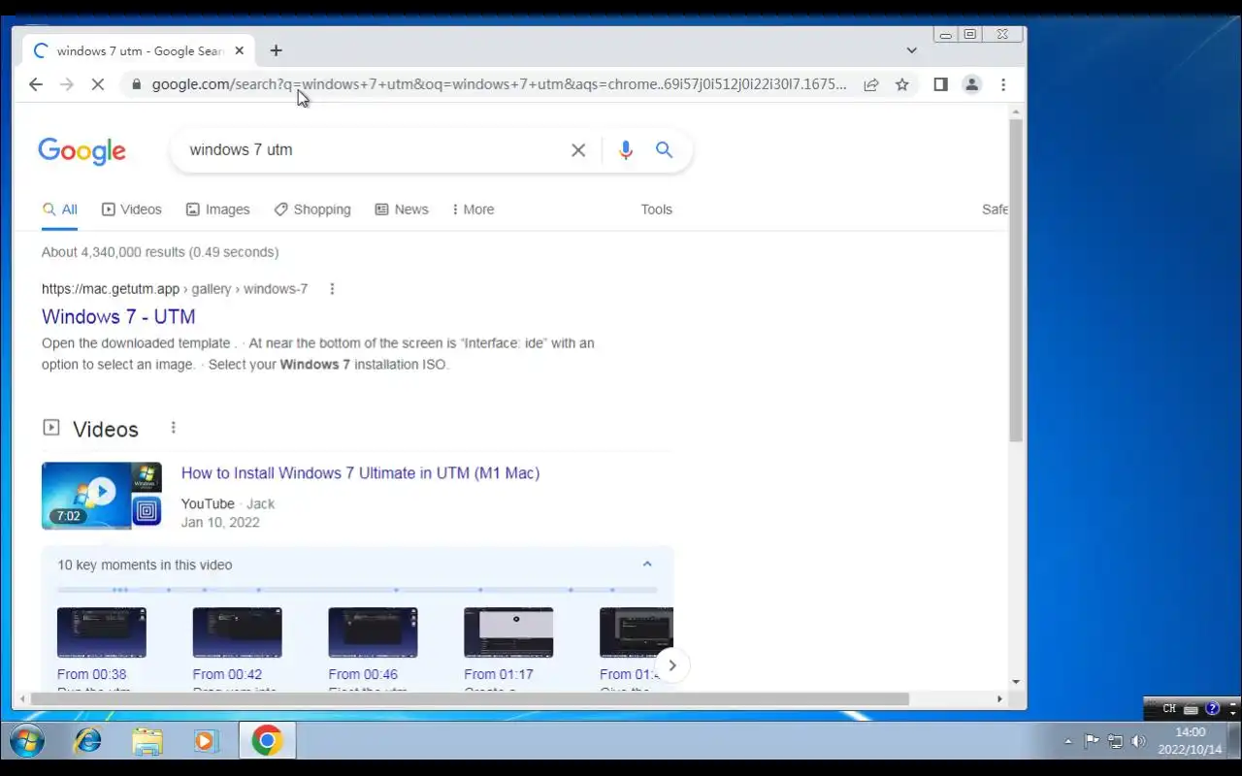1242x776 pixels.
Task: Open Chrome three-dot menu
Action: (x=1003, y=84)
